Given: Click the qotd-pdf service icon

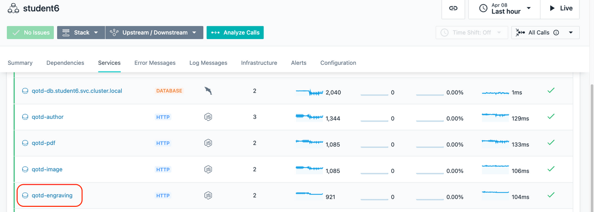Looking at the screenshot, I should click(x=25, y=143).
